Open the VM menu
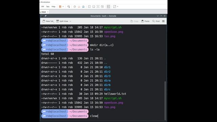Screen dimensions: 217x122 [x=43, y=7]
